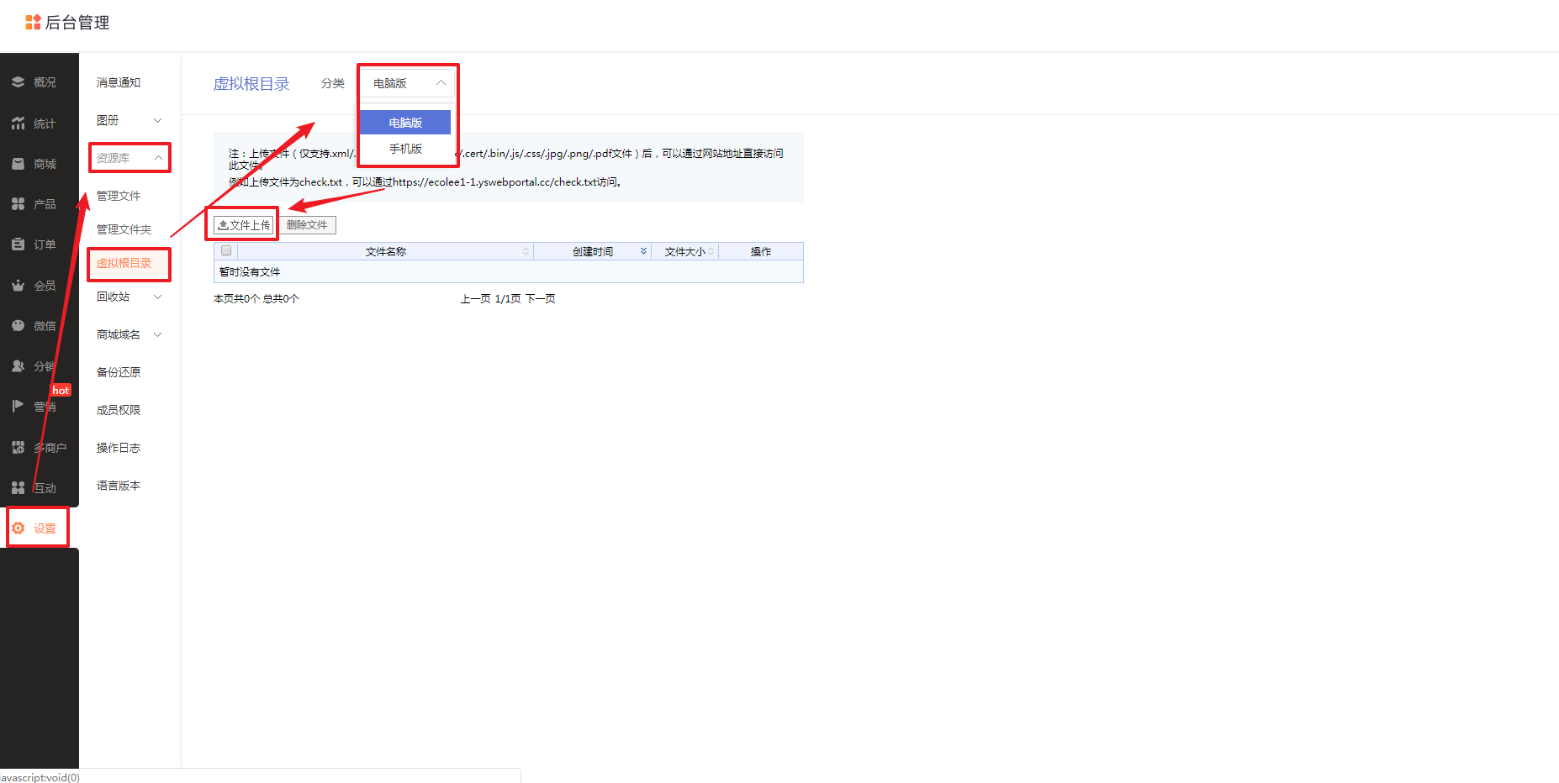Open 管理文件 menu item
1559x783 pixels.
119,196
